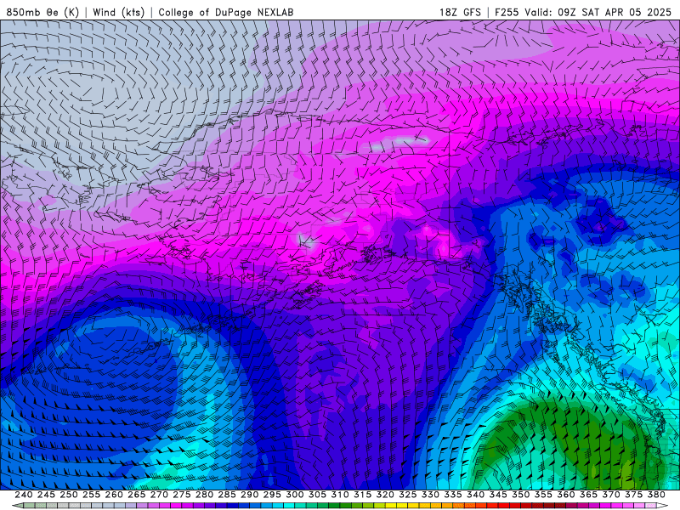
Task: Click the 255 value on the color scale
Action: point(91,495)
